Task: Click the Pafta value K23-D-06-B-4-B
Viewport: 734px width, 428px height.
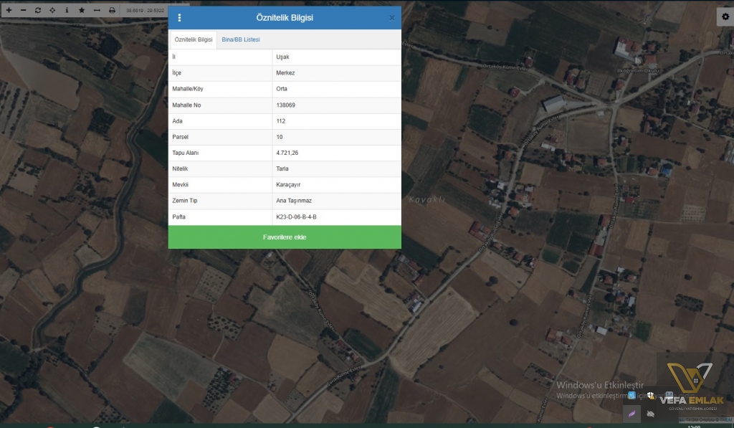Action: click(296, 217)
